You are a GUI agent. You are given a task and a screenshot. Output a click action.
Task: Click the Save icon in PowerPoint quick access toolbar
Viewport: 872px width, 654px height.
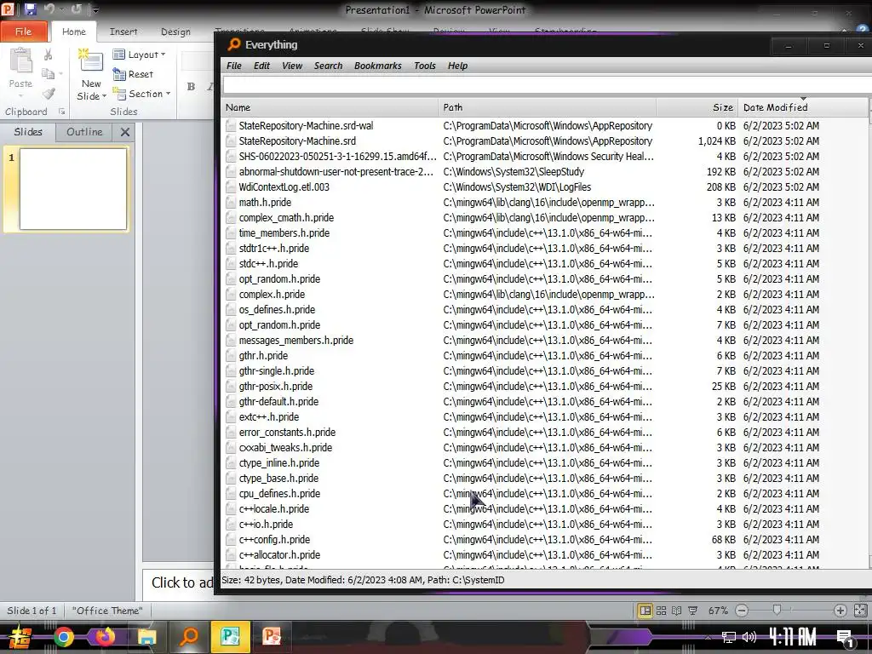pyautogui.click(x=30, y=9)
